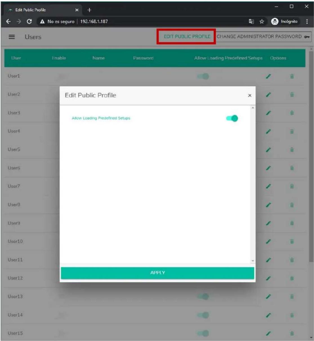The height and width of the screenshot is (341, 314).
Task: Delete User13 with the trash icon
Action: tap(292, 297)
